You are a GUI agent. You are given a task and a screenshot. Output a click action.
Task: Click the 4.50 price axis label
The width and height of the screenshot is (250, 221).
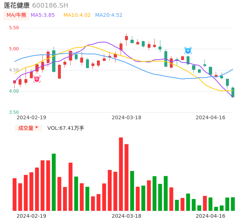pos(14,70)
